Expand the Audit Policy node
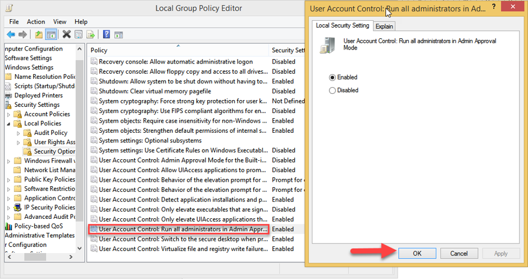Screen dimensions: 528x279 point(18,133)
